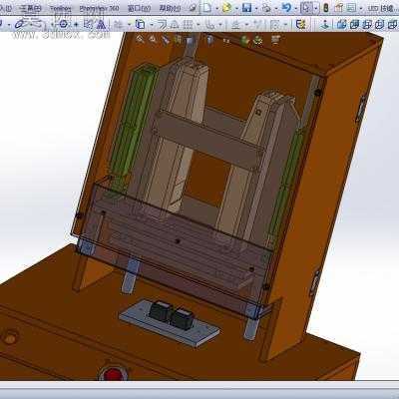Open the PhotoView 360 menu

(x=99, y=8)
